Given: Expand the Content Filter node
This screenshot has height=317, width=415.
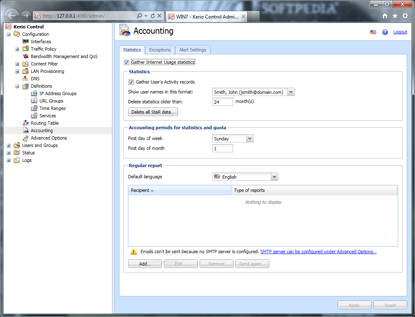Looking at the screenshot, I should click(x=17, y=64).
